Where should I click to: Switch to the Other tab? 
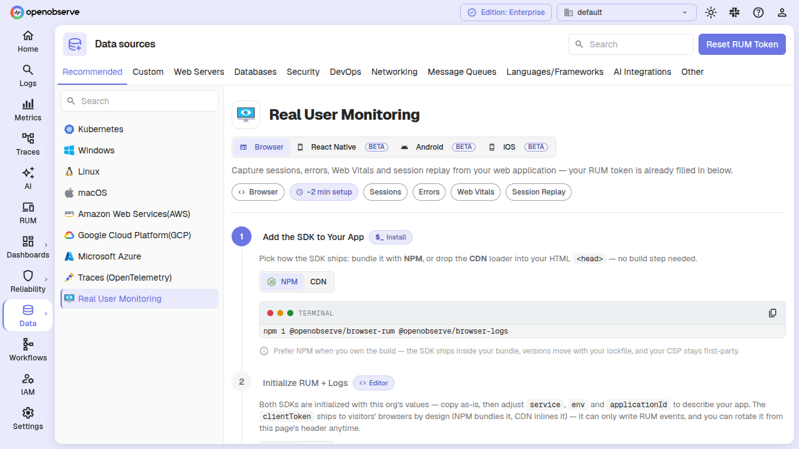point(692,72)
